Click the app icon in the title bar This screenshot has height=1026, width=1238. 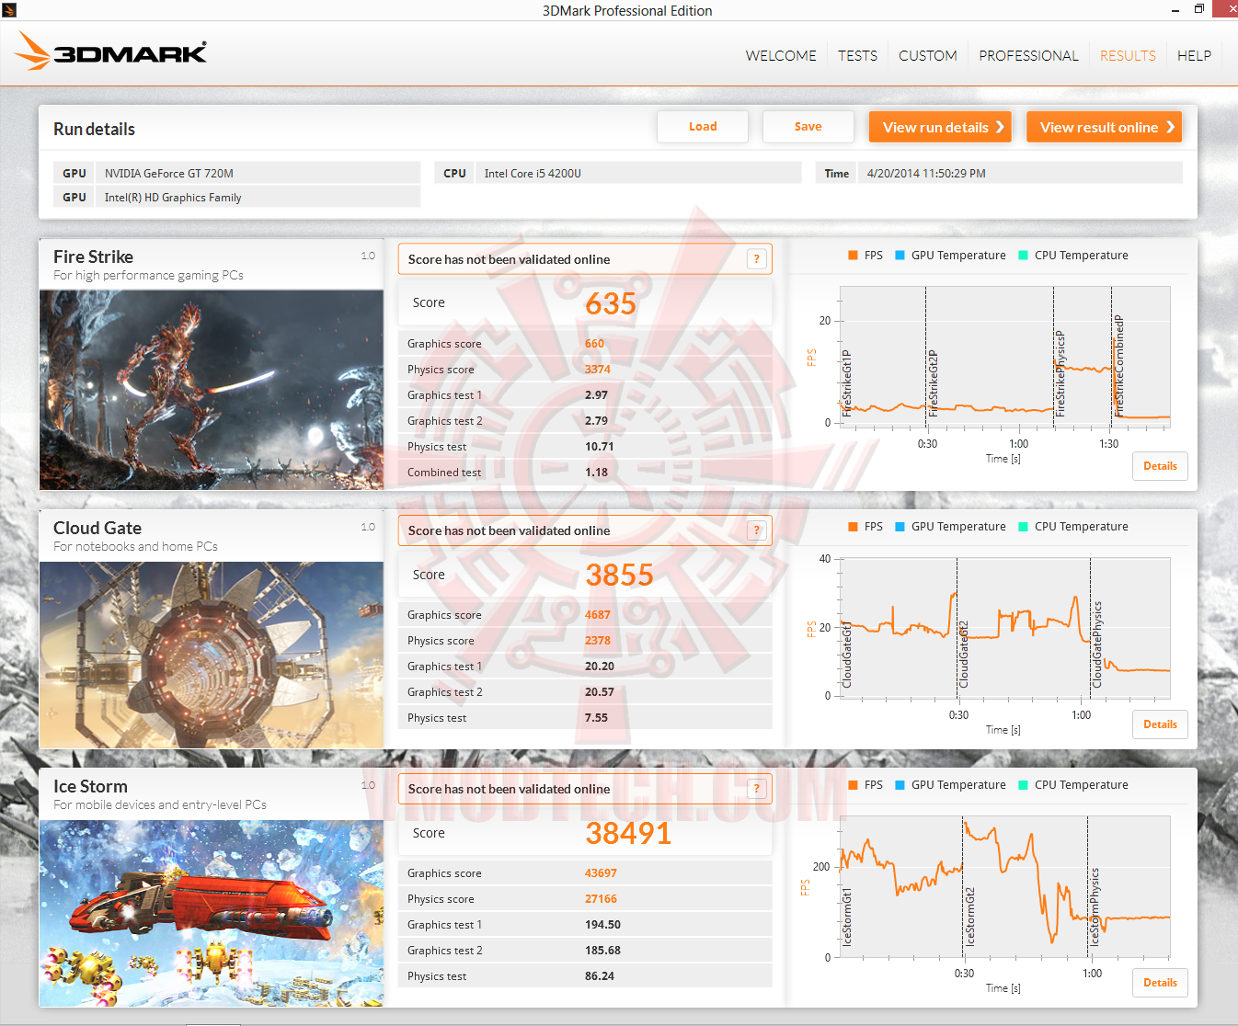[x=9, y=10]
